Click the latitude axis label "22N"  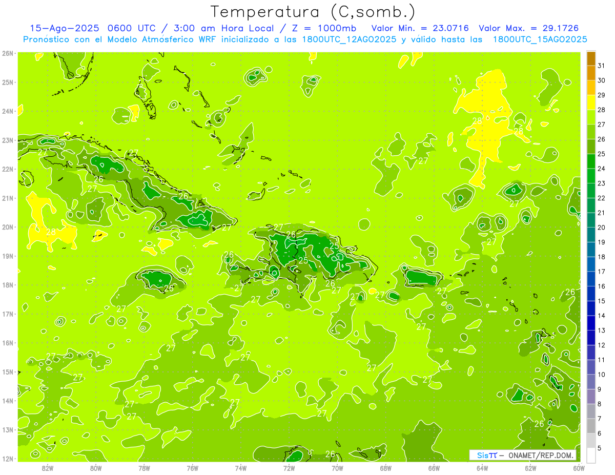(x=8, y=169)
